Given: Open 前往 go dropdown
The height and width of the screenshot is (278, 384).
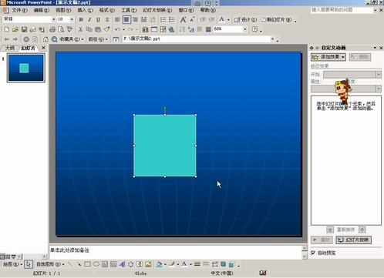Looking at the screenshot, I should pos(98,39).
